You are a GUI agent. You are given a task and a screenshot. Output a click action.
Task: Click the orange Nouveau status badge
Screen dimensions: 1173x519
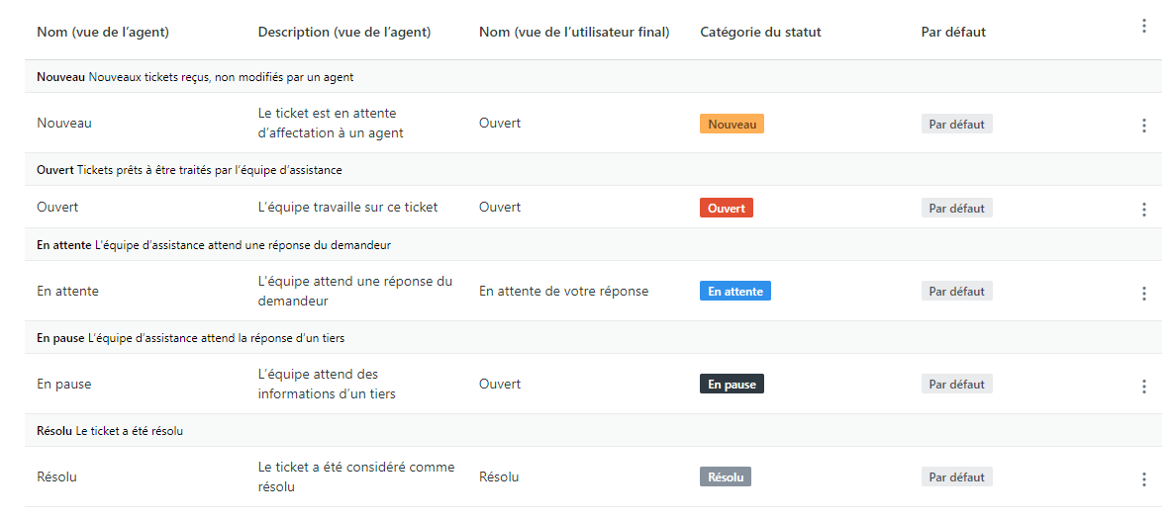point(732,124)
